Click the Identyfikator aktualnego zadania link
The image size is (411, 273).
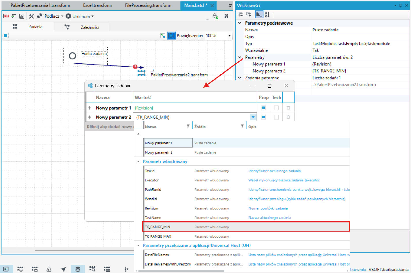coord(274,171)
